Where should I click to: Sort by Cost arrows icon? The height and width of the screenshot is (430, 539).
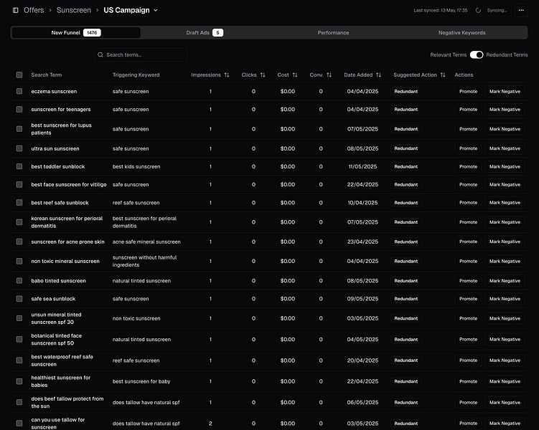(x=295, y=75)
